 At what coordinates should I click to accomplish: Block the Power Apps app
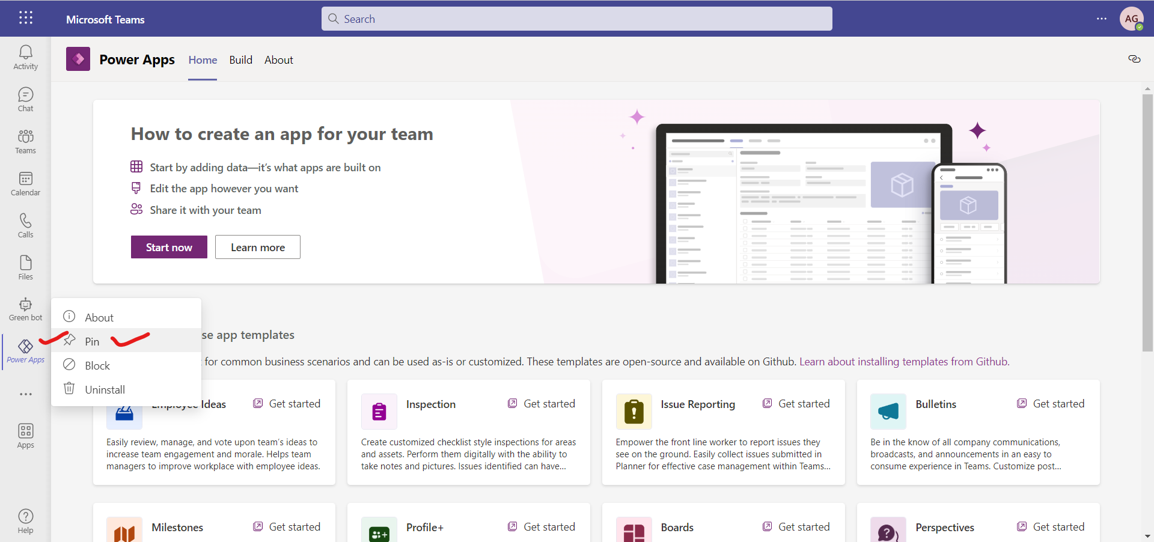(97, 365)
